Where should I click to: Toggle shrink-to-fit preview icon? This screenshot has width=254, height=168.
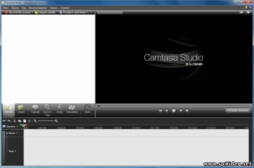pos(241,12)
